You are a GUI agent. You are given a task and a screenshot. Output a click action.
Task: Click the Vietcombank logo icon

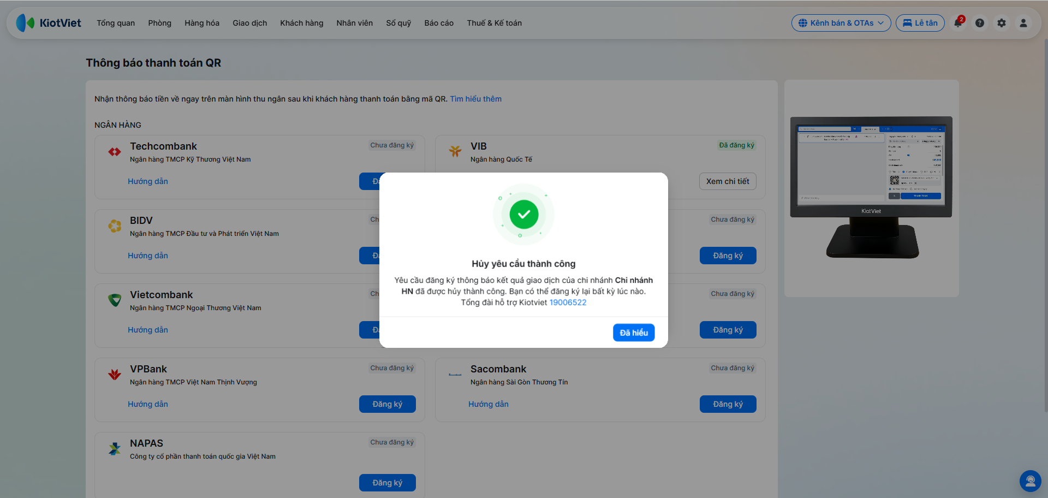(x=115, y=300)
